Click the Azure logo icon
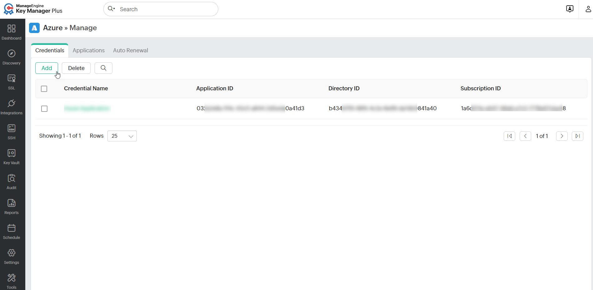Viewport: 593px width, 290px height. click(x=34, y=28)
